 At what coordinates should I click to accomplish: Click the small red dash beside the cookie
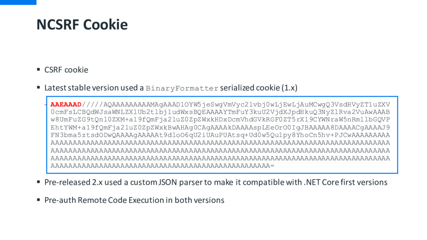click(x=46, y=105)
